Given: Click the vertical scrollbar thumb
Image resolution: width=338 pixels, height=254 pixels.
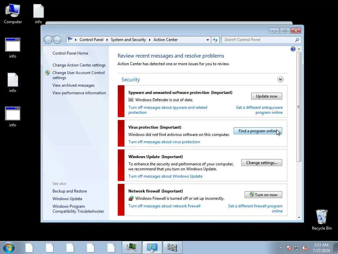Looking at the screenshot, I should point(299,107).
